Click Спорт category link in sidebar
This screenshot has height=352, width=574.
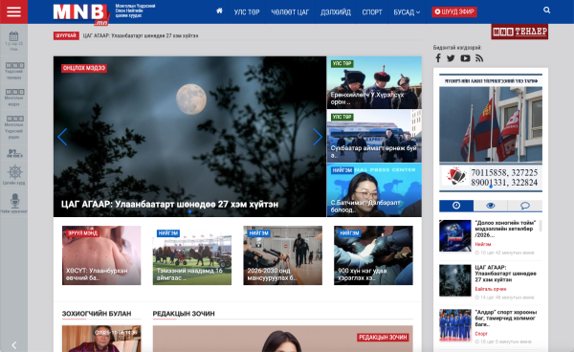(x=481, y=333)
